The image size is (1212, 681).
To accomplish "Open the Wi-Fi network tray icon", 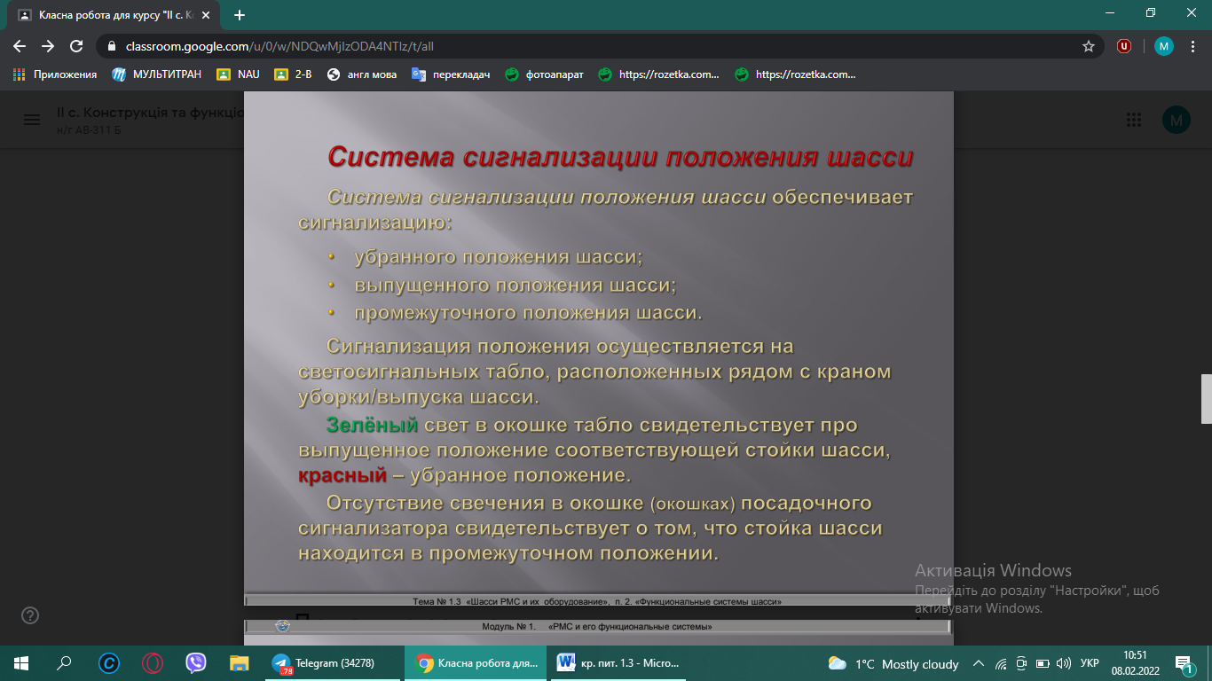I will [x=1001, y=663].
